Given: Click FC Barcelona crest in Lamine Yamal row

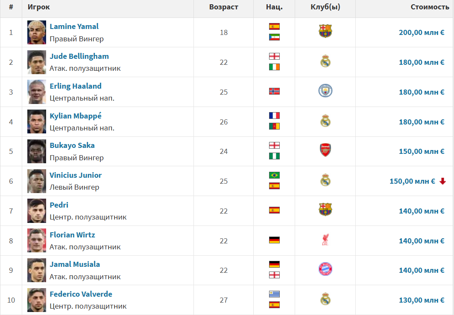Looking at the screenshot, I should tap(325, 31).
